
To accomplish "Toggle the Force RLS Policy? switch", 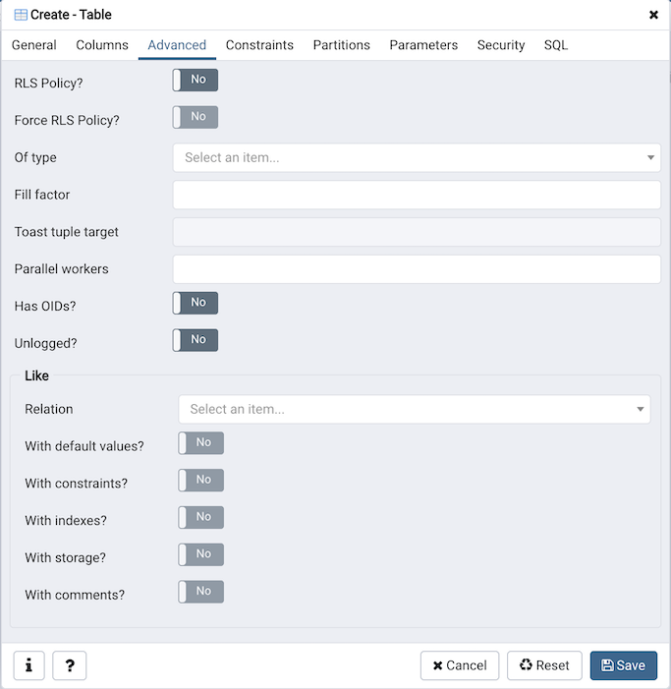I will tap(195, 117).
